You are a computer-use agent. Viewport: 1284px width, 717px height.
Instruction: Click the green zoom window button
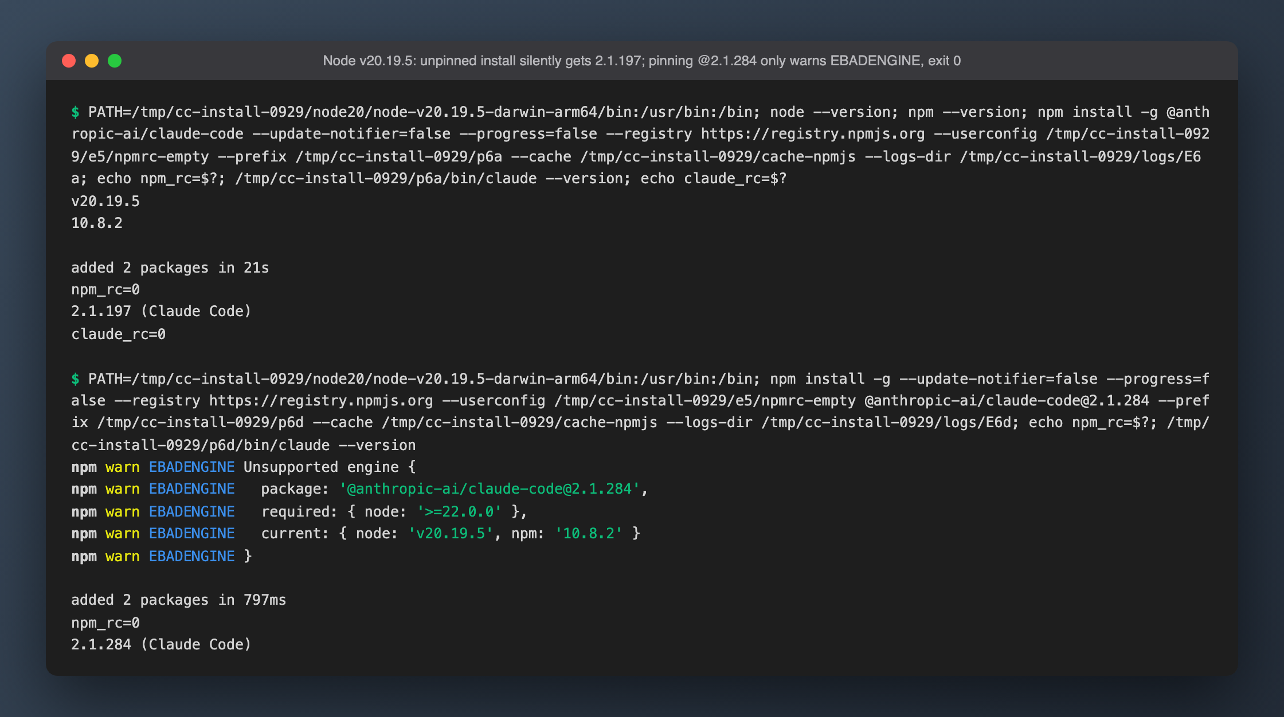(115, 61)
